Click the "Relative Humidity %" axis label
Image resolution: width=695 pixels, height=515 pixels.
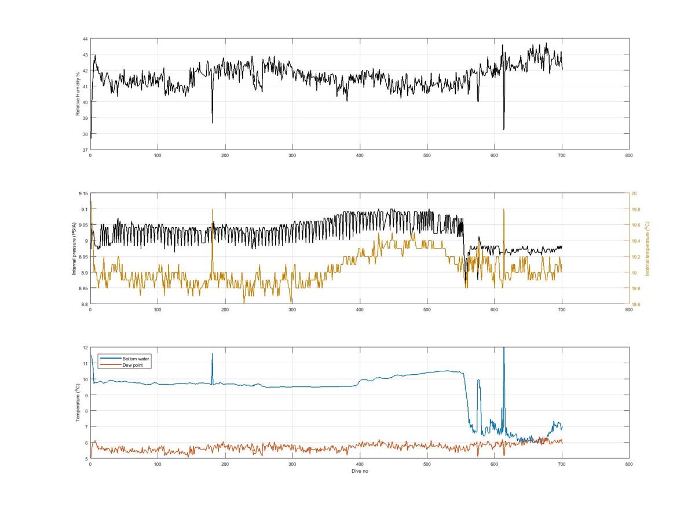pos(77,94)
